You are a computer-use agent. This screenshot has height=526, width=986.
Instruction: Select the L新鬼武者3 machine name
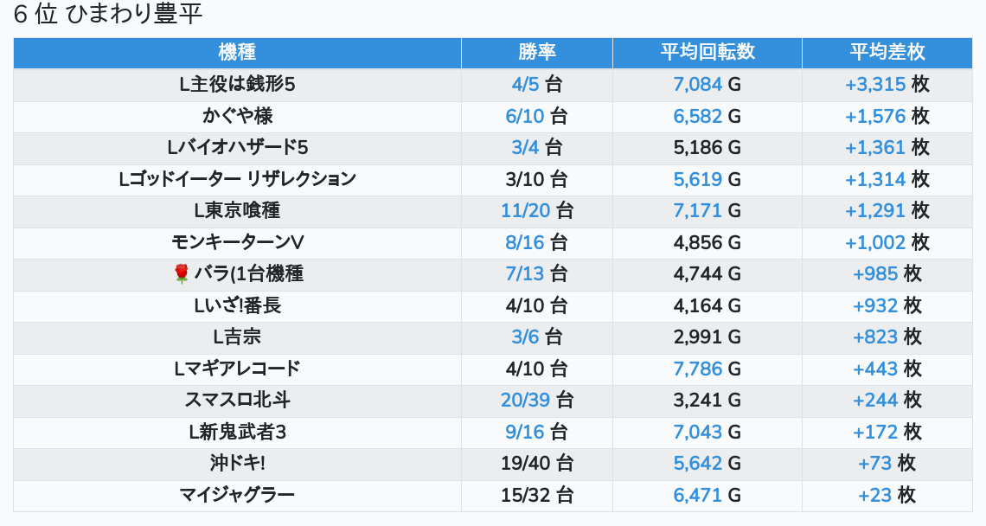point(237,432)
